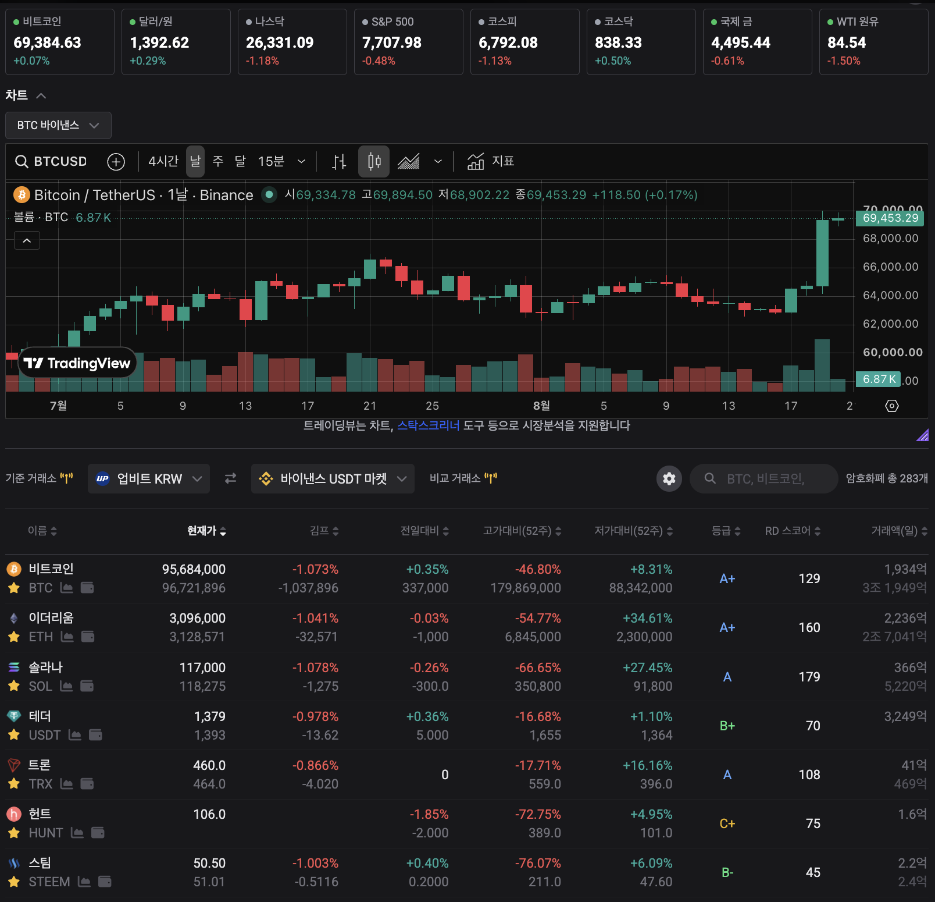
Task: Toggle the BTC favorite star
Action: 14,588
